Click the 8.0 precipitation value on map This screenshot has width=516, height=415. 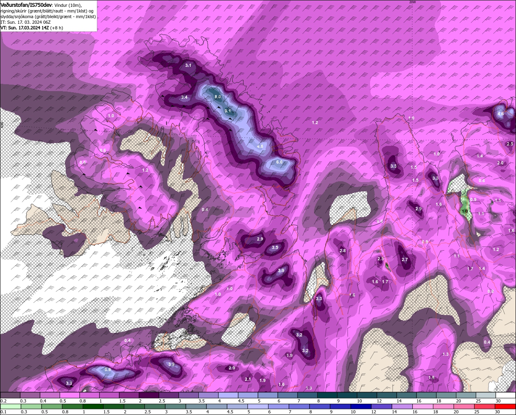click(218, 97)
